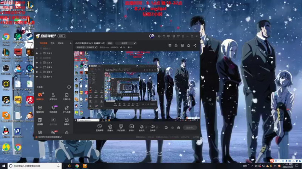Open mode switch pill beside logo

[x=62, y=36]
